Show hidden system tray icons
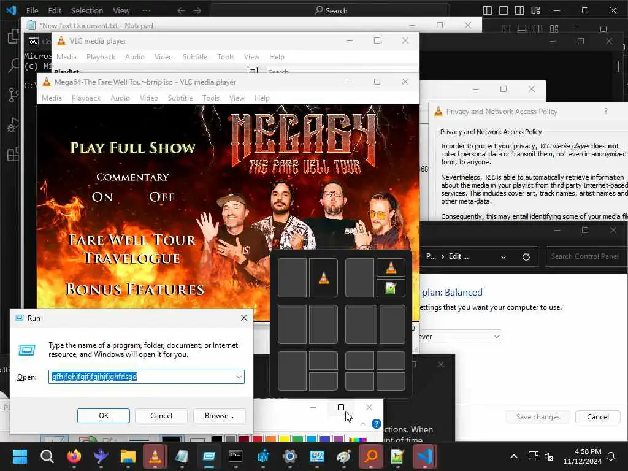628x471 pixels. click(514, 456)
